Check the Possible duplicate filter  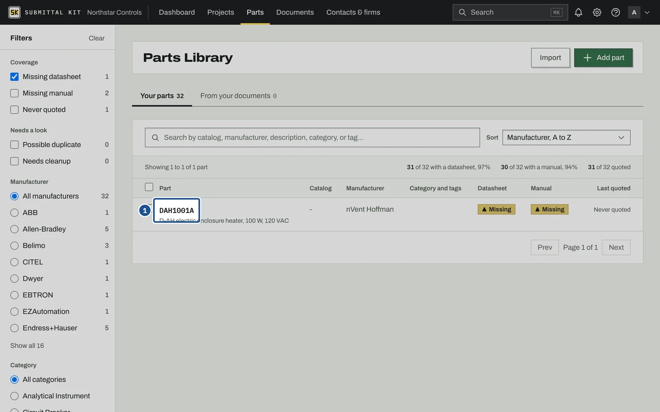14,145
